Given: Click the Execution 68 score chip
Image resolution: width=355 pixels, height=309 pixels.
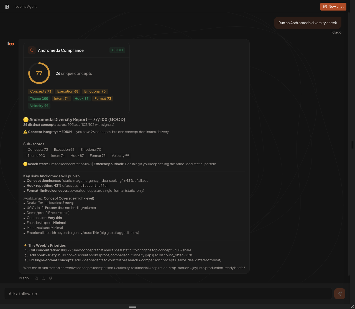Looking at the screenshot, I should click(x=68, y=91).
